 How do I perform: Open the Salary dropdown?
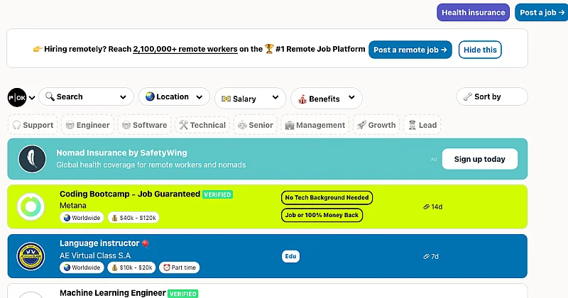click(250, 99)
